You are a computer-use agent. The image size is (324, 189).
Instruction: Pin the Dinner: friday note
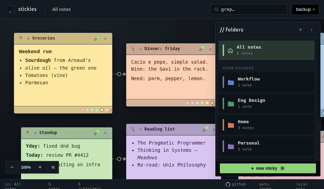pyautogui.click(x=133, y=49)
